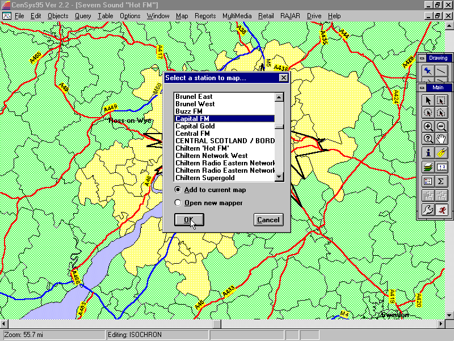Select 'Add to current map' option
This screenshot has height=341, width=454.
point(178,190)
